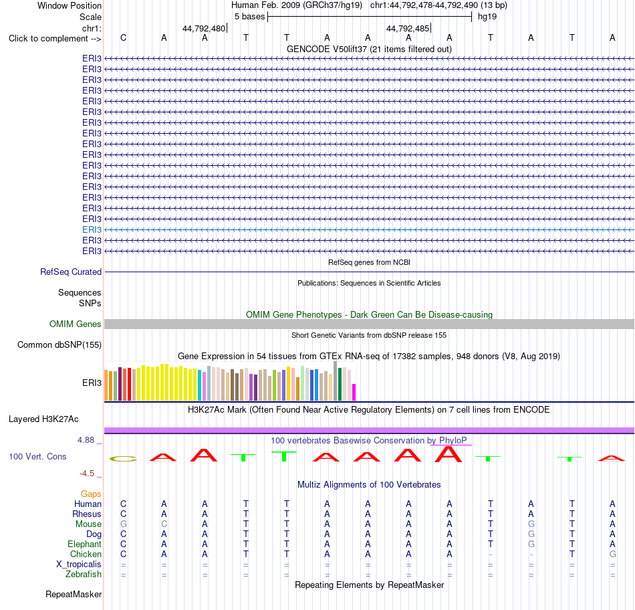Click the yellow C letter in PhyloP logo
The height and width of the screenshot is (610, 635).
point(124,459)
